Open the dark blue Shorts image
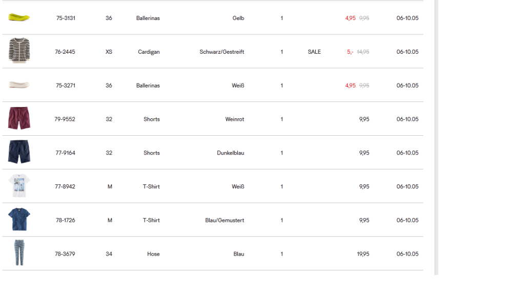This screenshot has height=295, width=525. pyautogui.click(x=19, y=152)
